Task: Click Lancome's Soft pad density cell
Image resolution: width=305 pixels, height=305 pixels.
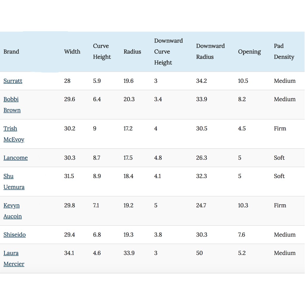Action: tap(279, 158)
